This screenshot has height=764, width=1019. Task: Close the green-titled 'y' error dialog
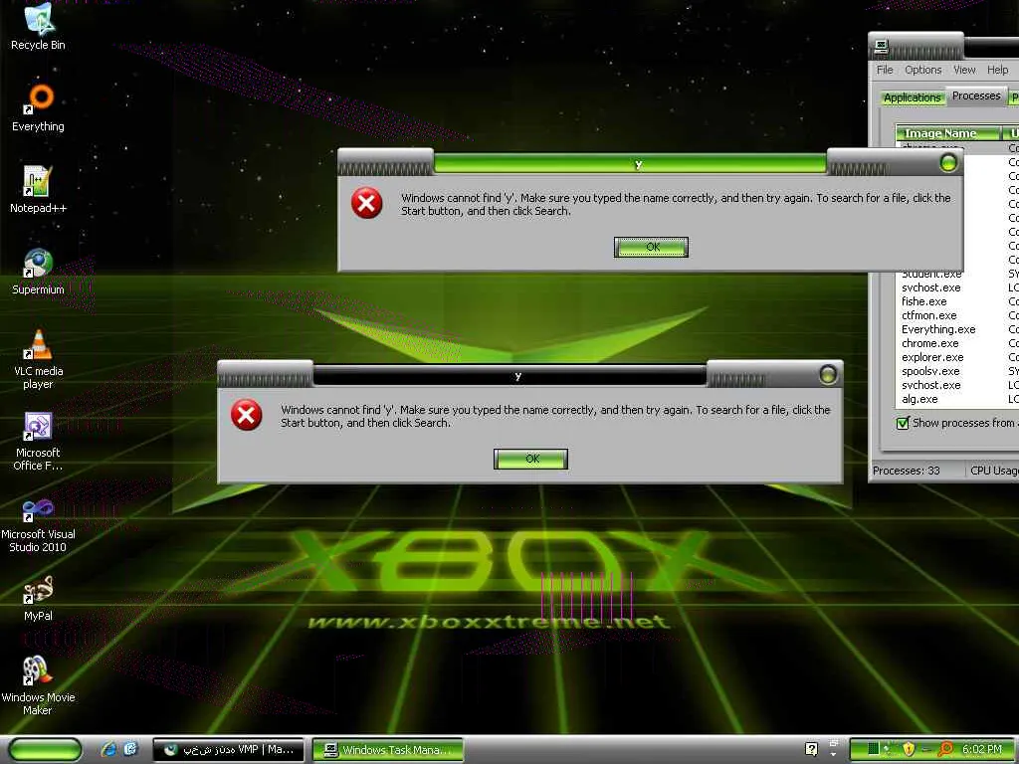948,163
